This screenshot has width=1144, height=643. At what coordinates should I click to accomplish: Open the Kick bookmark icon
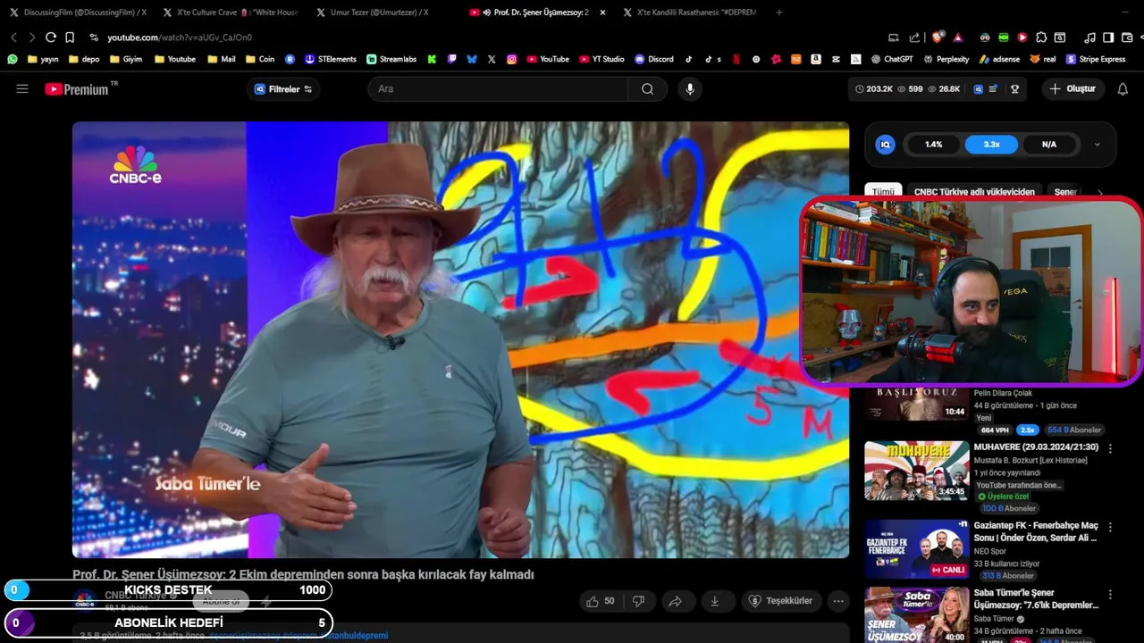pyautogui.click(x=432, y=59)
